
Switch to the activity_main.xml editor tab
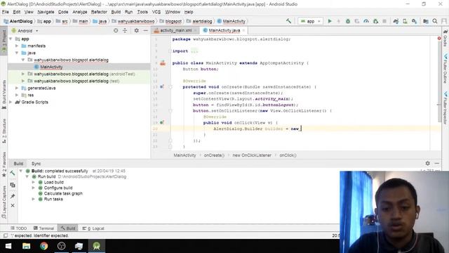175,30
